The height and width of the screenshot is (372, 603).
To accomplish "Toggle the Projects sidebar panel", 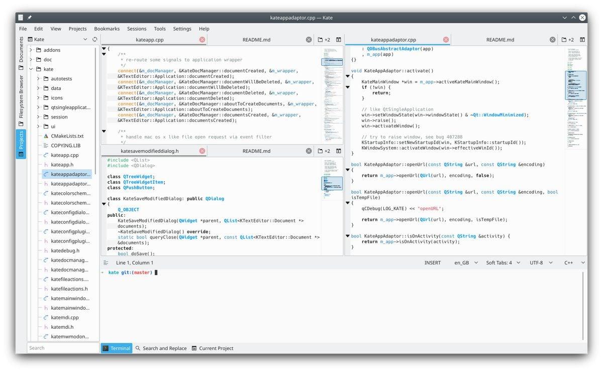I will click(21, 144).
